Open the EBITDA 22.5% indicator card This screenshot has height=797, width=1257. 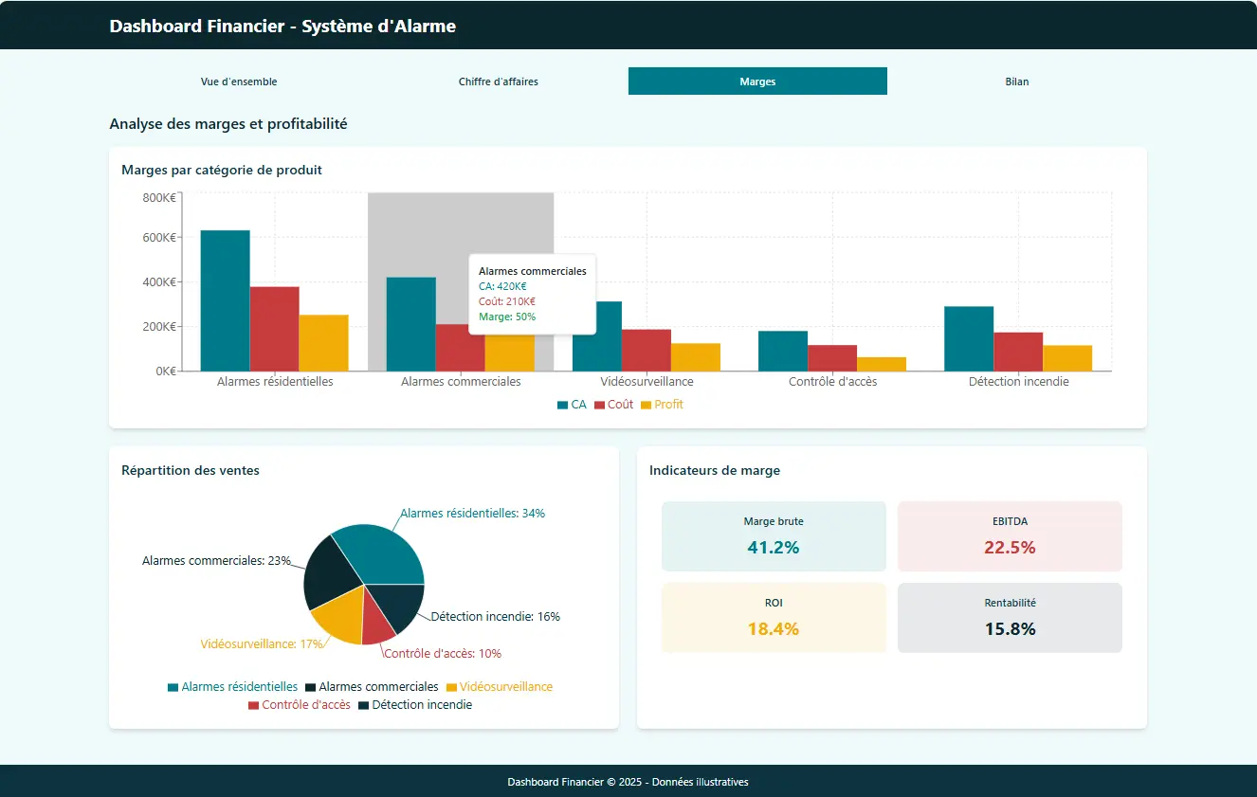(x=1010, y=536)
